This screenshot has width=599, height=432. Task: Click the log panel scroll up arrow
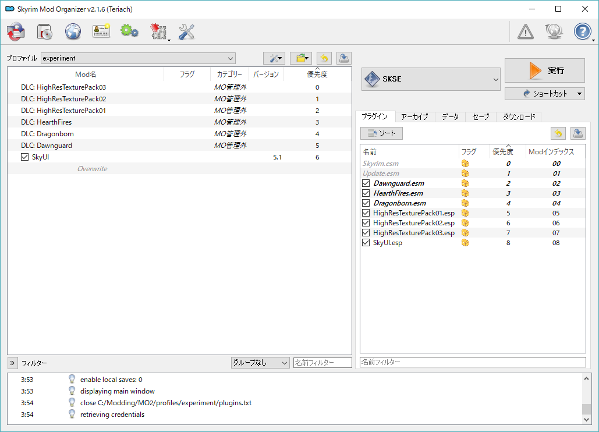(x=586, y=378)
